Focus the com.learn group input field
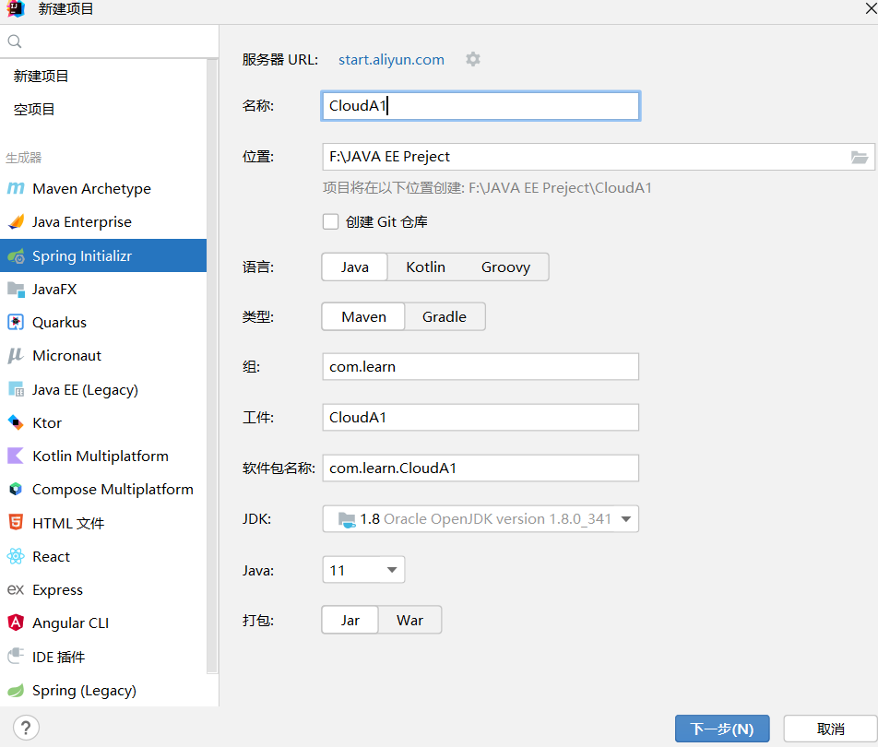This screenshot has width=878, height=747. [x=481, y=367]
